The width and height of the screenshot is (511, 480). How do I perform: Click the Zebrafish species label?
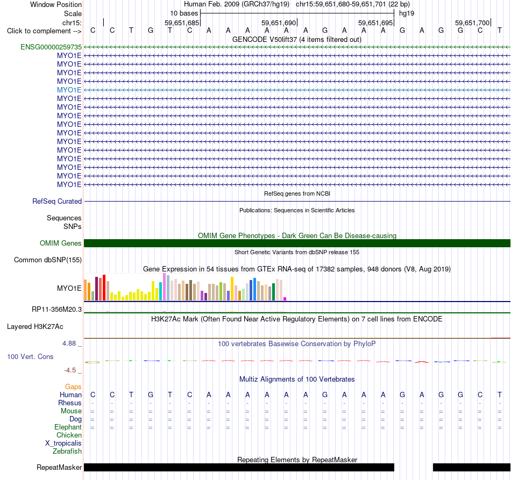click(67, 452)
